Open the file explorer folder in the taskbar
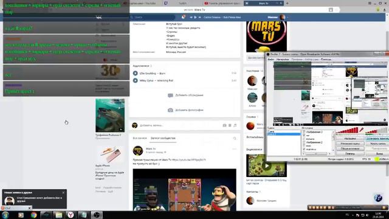Screen dimensions: 389x219 point(58,215)
